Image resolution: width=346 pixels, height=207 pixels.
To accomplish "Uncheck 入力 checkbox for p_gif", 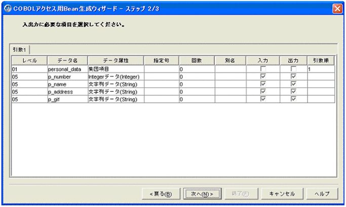I will pos(263,99).
